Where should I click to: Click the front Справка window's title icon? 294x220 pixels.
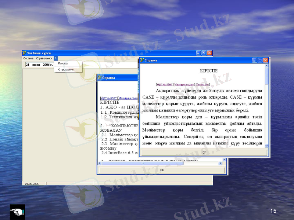click(x=141, y=60)
